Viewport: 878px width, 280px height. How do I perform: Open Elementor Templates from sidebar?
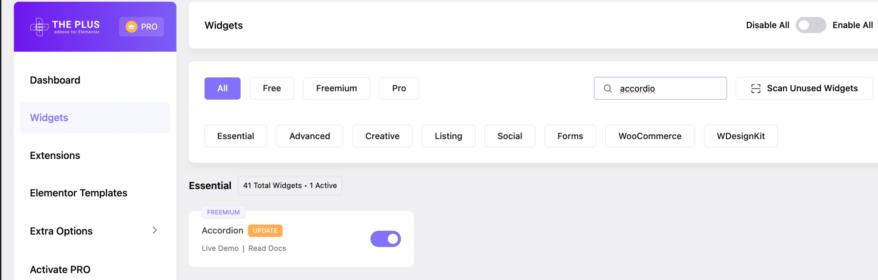pyautogui.click(x=78, y=193)
